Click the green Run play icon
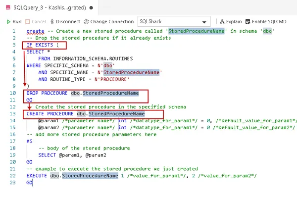The width and height of the screenshot is (297, 198). pos(8,22)
